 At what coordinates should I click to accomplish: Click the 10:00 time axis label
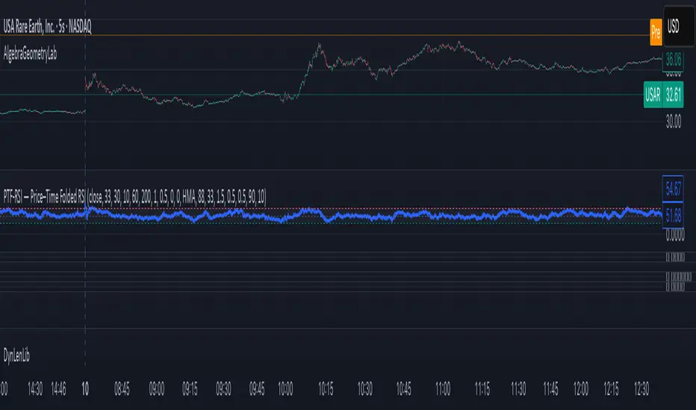coord(285,389)
